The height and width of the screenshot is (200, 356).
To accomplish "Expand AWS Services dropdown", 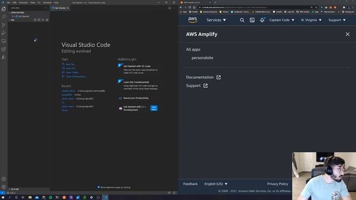I will 216,20.
